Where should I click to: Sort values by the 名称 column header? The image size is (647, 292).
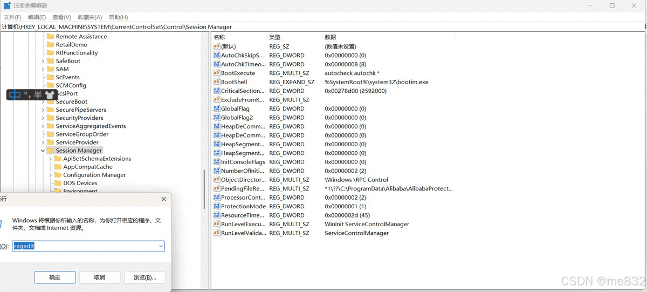(x=239, y=37)
